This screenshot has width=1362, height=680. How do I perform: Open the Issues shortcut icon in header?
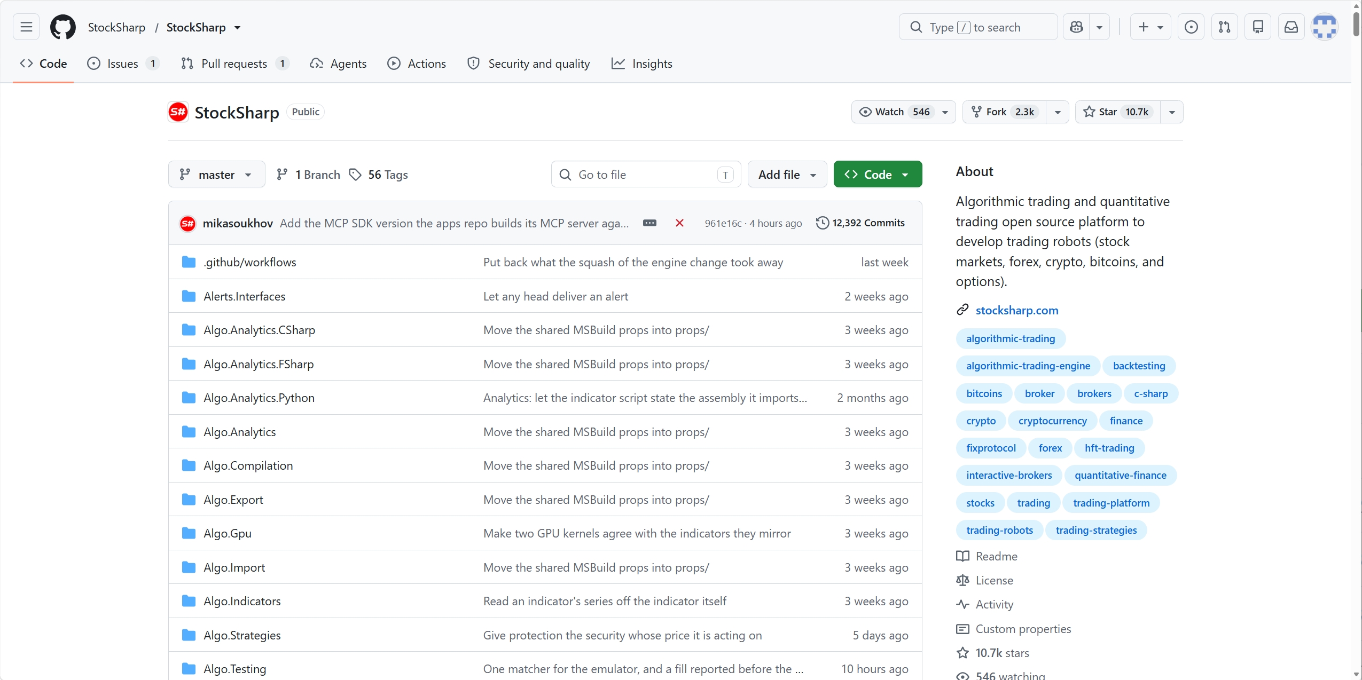(x=1191, y=27)
